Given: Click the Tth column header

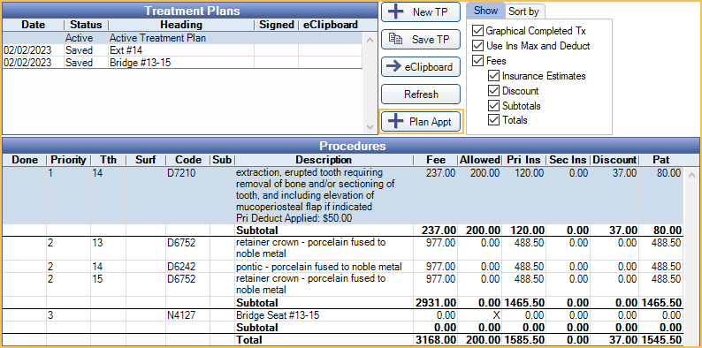Looking at the screenshot, I should 109,160.
